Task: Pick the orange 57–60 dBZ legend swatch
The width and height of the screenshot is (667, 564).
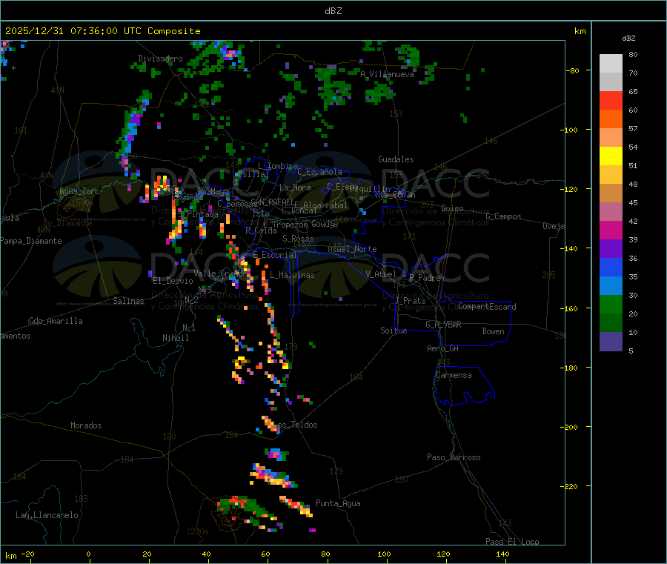Action: pos(611,119)
